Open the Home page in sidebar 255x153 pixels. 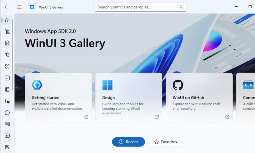[7, 20]
